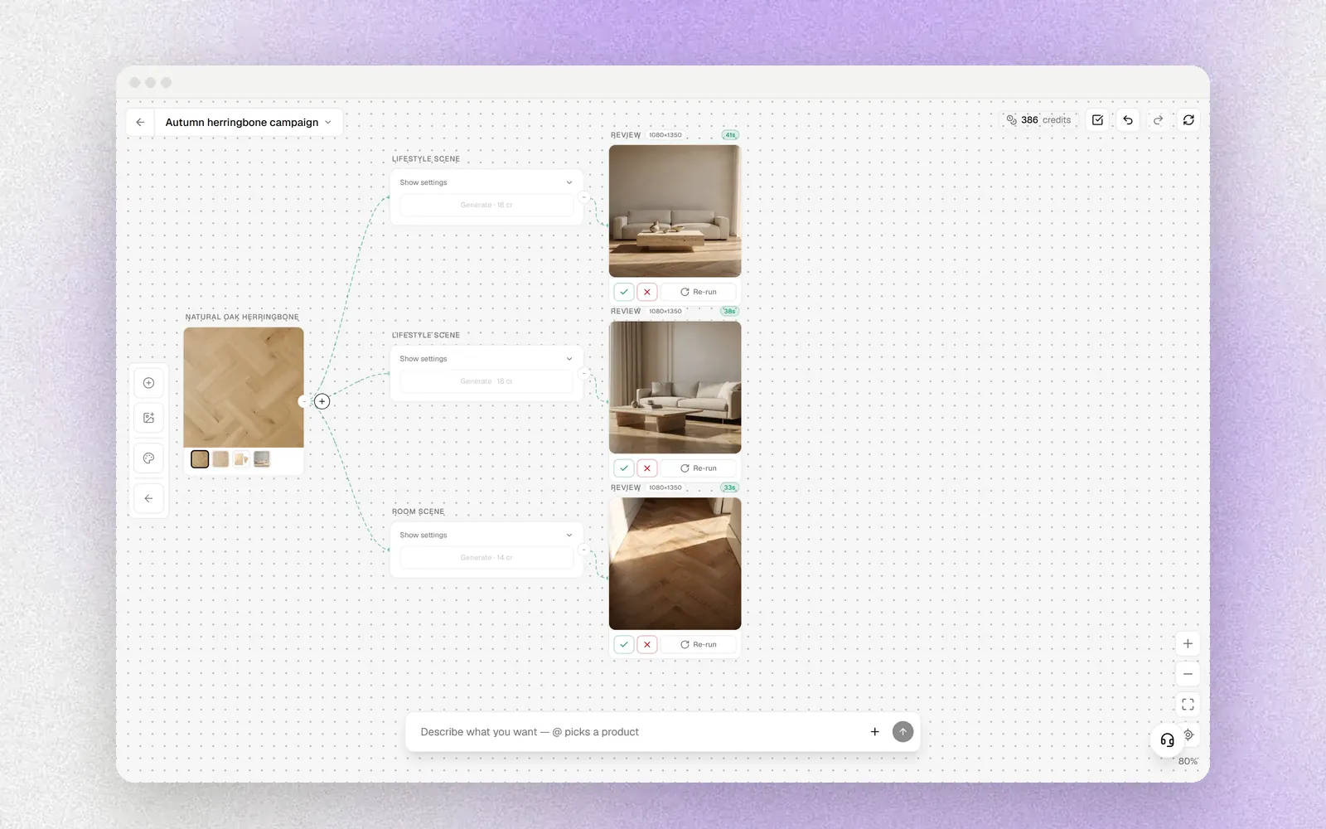The width and height of the screenshot is (1326, 829).
Task: Zoom in the canvas with plus button
Action: coord(1188,643)
